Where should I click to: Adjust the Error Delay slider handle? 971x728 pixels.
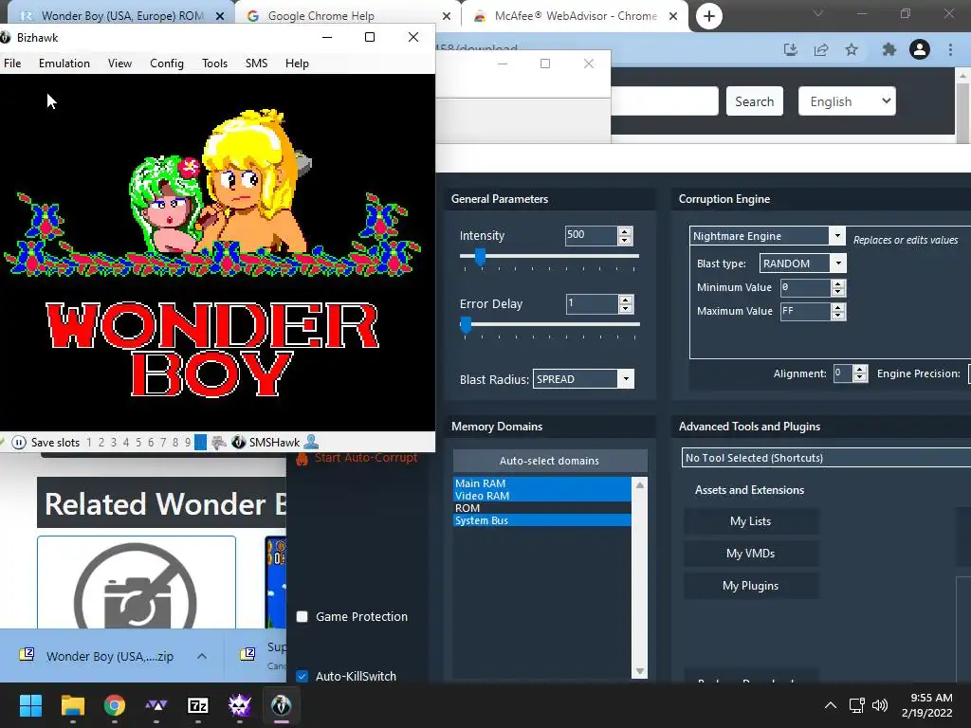tap(466, 324)
